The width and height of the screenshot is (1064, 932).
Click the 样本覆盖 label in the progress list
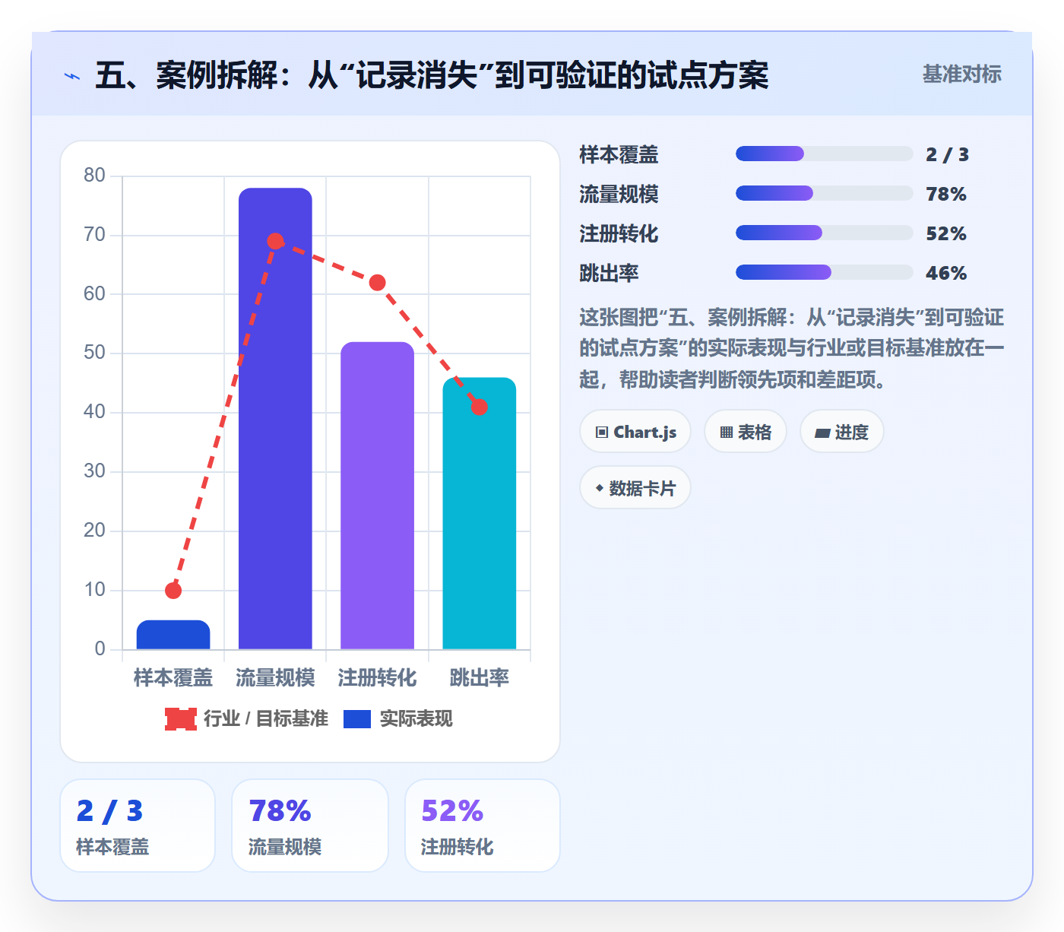pos(619,154)
